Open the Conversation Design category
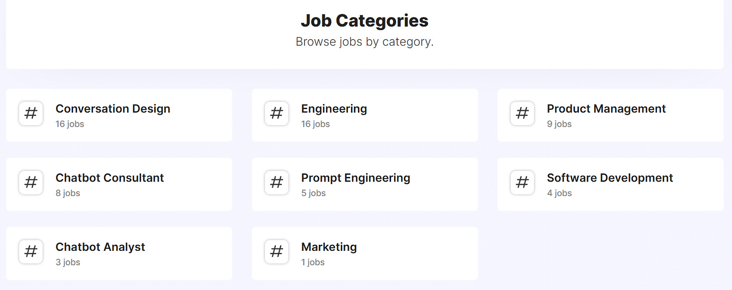This screenshot has width=732, height=290. (113, 109)
